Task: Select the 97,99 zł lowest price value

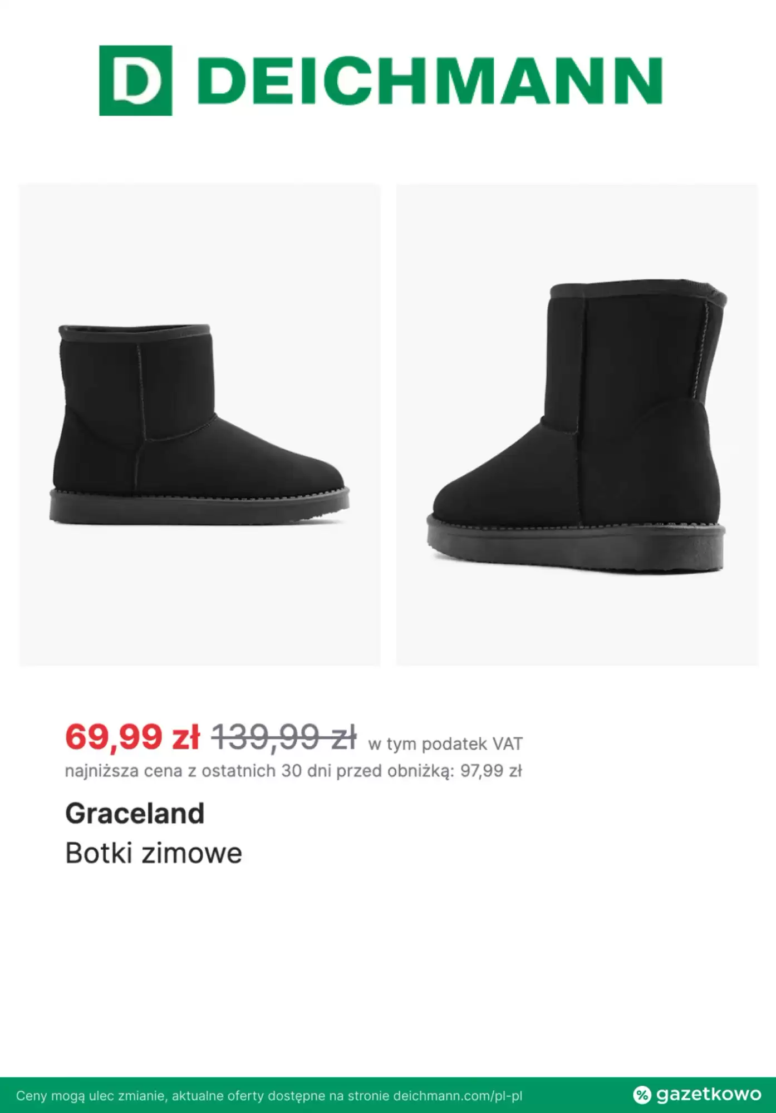Action: (x=491, y=771)
